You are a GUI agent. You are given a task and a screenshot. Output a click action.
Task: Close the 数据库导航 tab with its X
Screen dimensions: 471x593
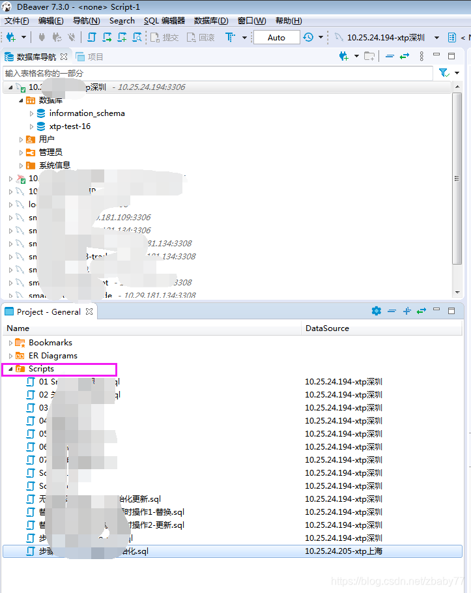(x=64, y=57)
